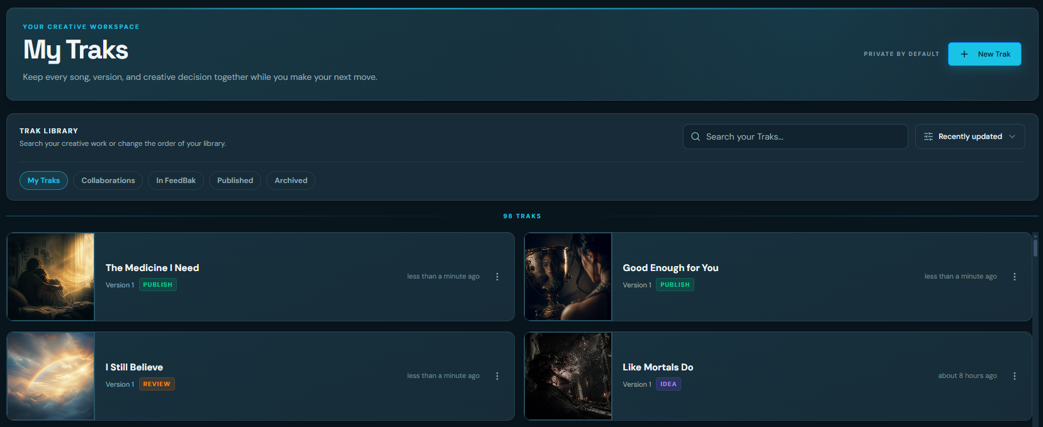Open options menu for Like Mortals Do

tap(1015, 376)
